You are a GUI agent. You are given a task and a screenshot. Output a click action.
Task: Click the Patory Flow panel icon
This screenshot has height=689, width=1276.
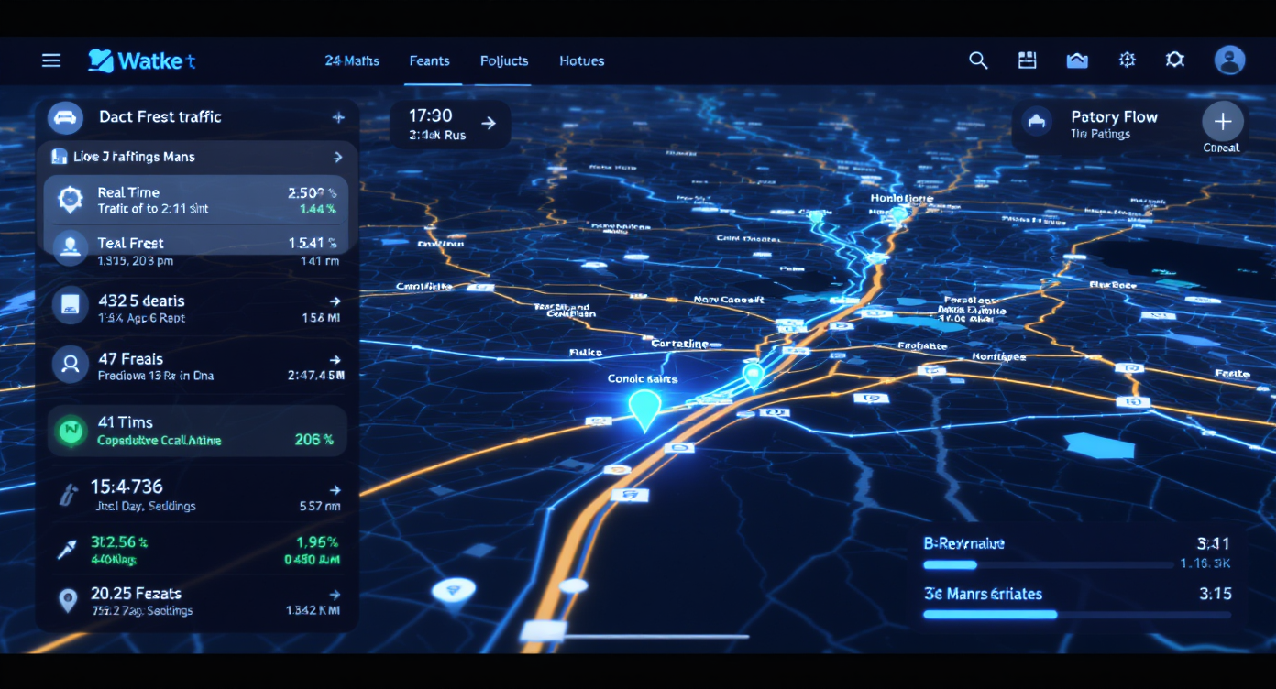pyautogui.click(x=1037, y=122)
